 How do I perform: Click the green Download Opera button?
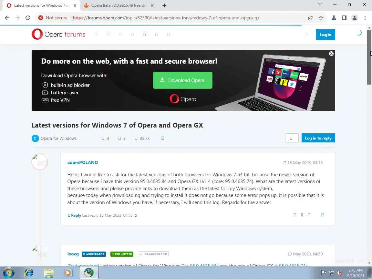pyautogui.click(x=182, y=80)
